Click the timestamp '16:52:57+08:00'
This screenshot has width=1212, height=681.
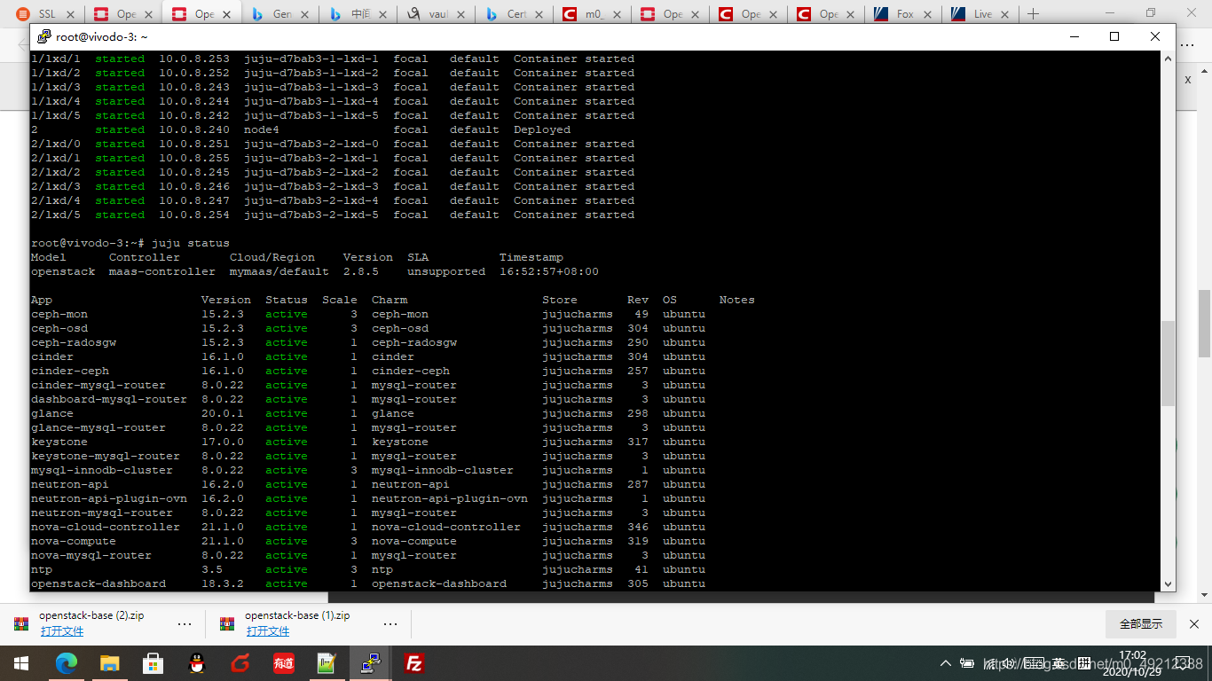(549, 271)
